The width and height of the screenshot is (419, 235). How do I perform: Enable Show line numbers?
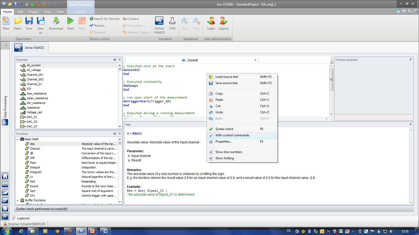point(229,152)
